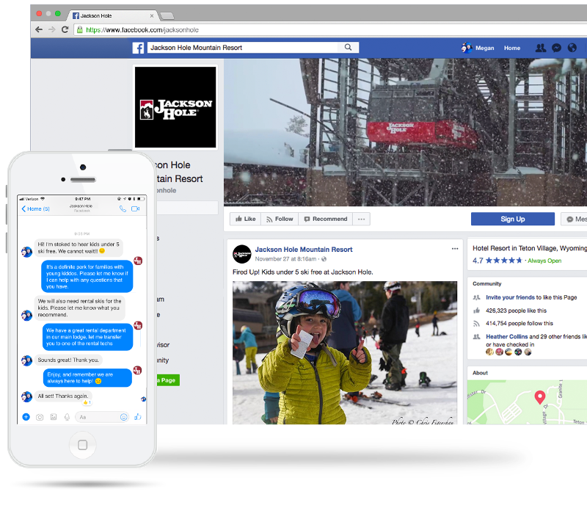
Task: Click the Always Open hours link
Action: [x=544, y=261]
